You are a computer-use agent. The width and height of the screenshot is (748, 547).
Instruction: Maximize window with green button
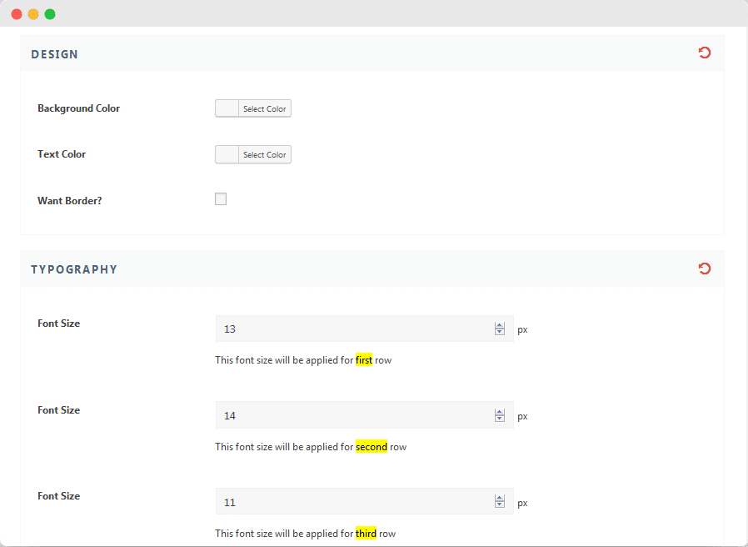point(50,14)
